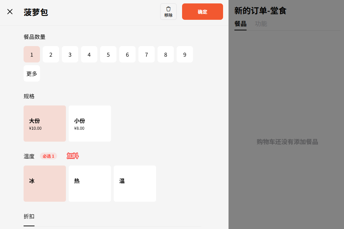Image resolution: width=344 pixels, height=229 pixels.
Task: Set quantity to 3
Action: coord(70,54)
